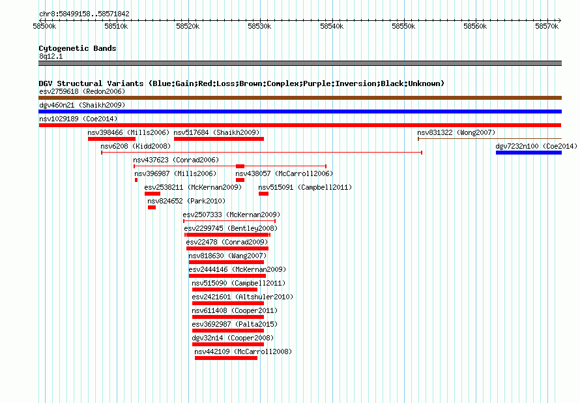
Task: Click the nsv438057 (McCarroll2006) red block
Action: (x=240, y=180)
